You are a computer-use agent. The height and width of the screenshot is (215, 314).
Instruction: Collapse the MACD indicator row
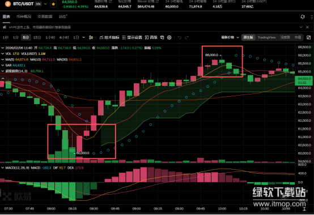pyautogui.click(x=3, y=168)
